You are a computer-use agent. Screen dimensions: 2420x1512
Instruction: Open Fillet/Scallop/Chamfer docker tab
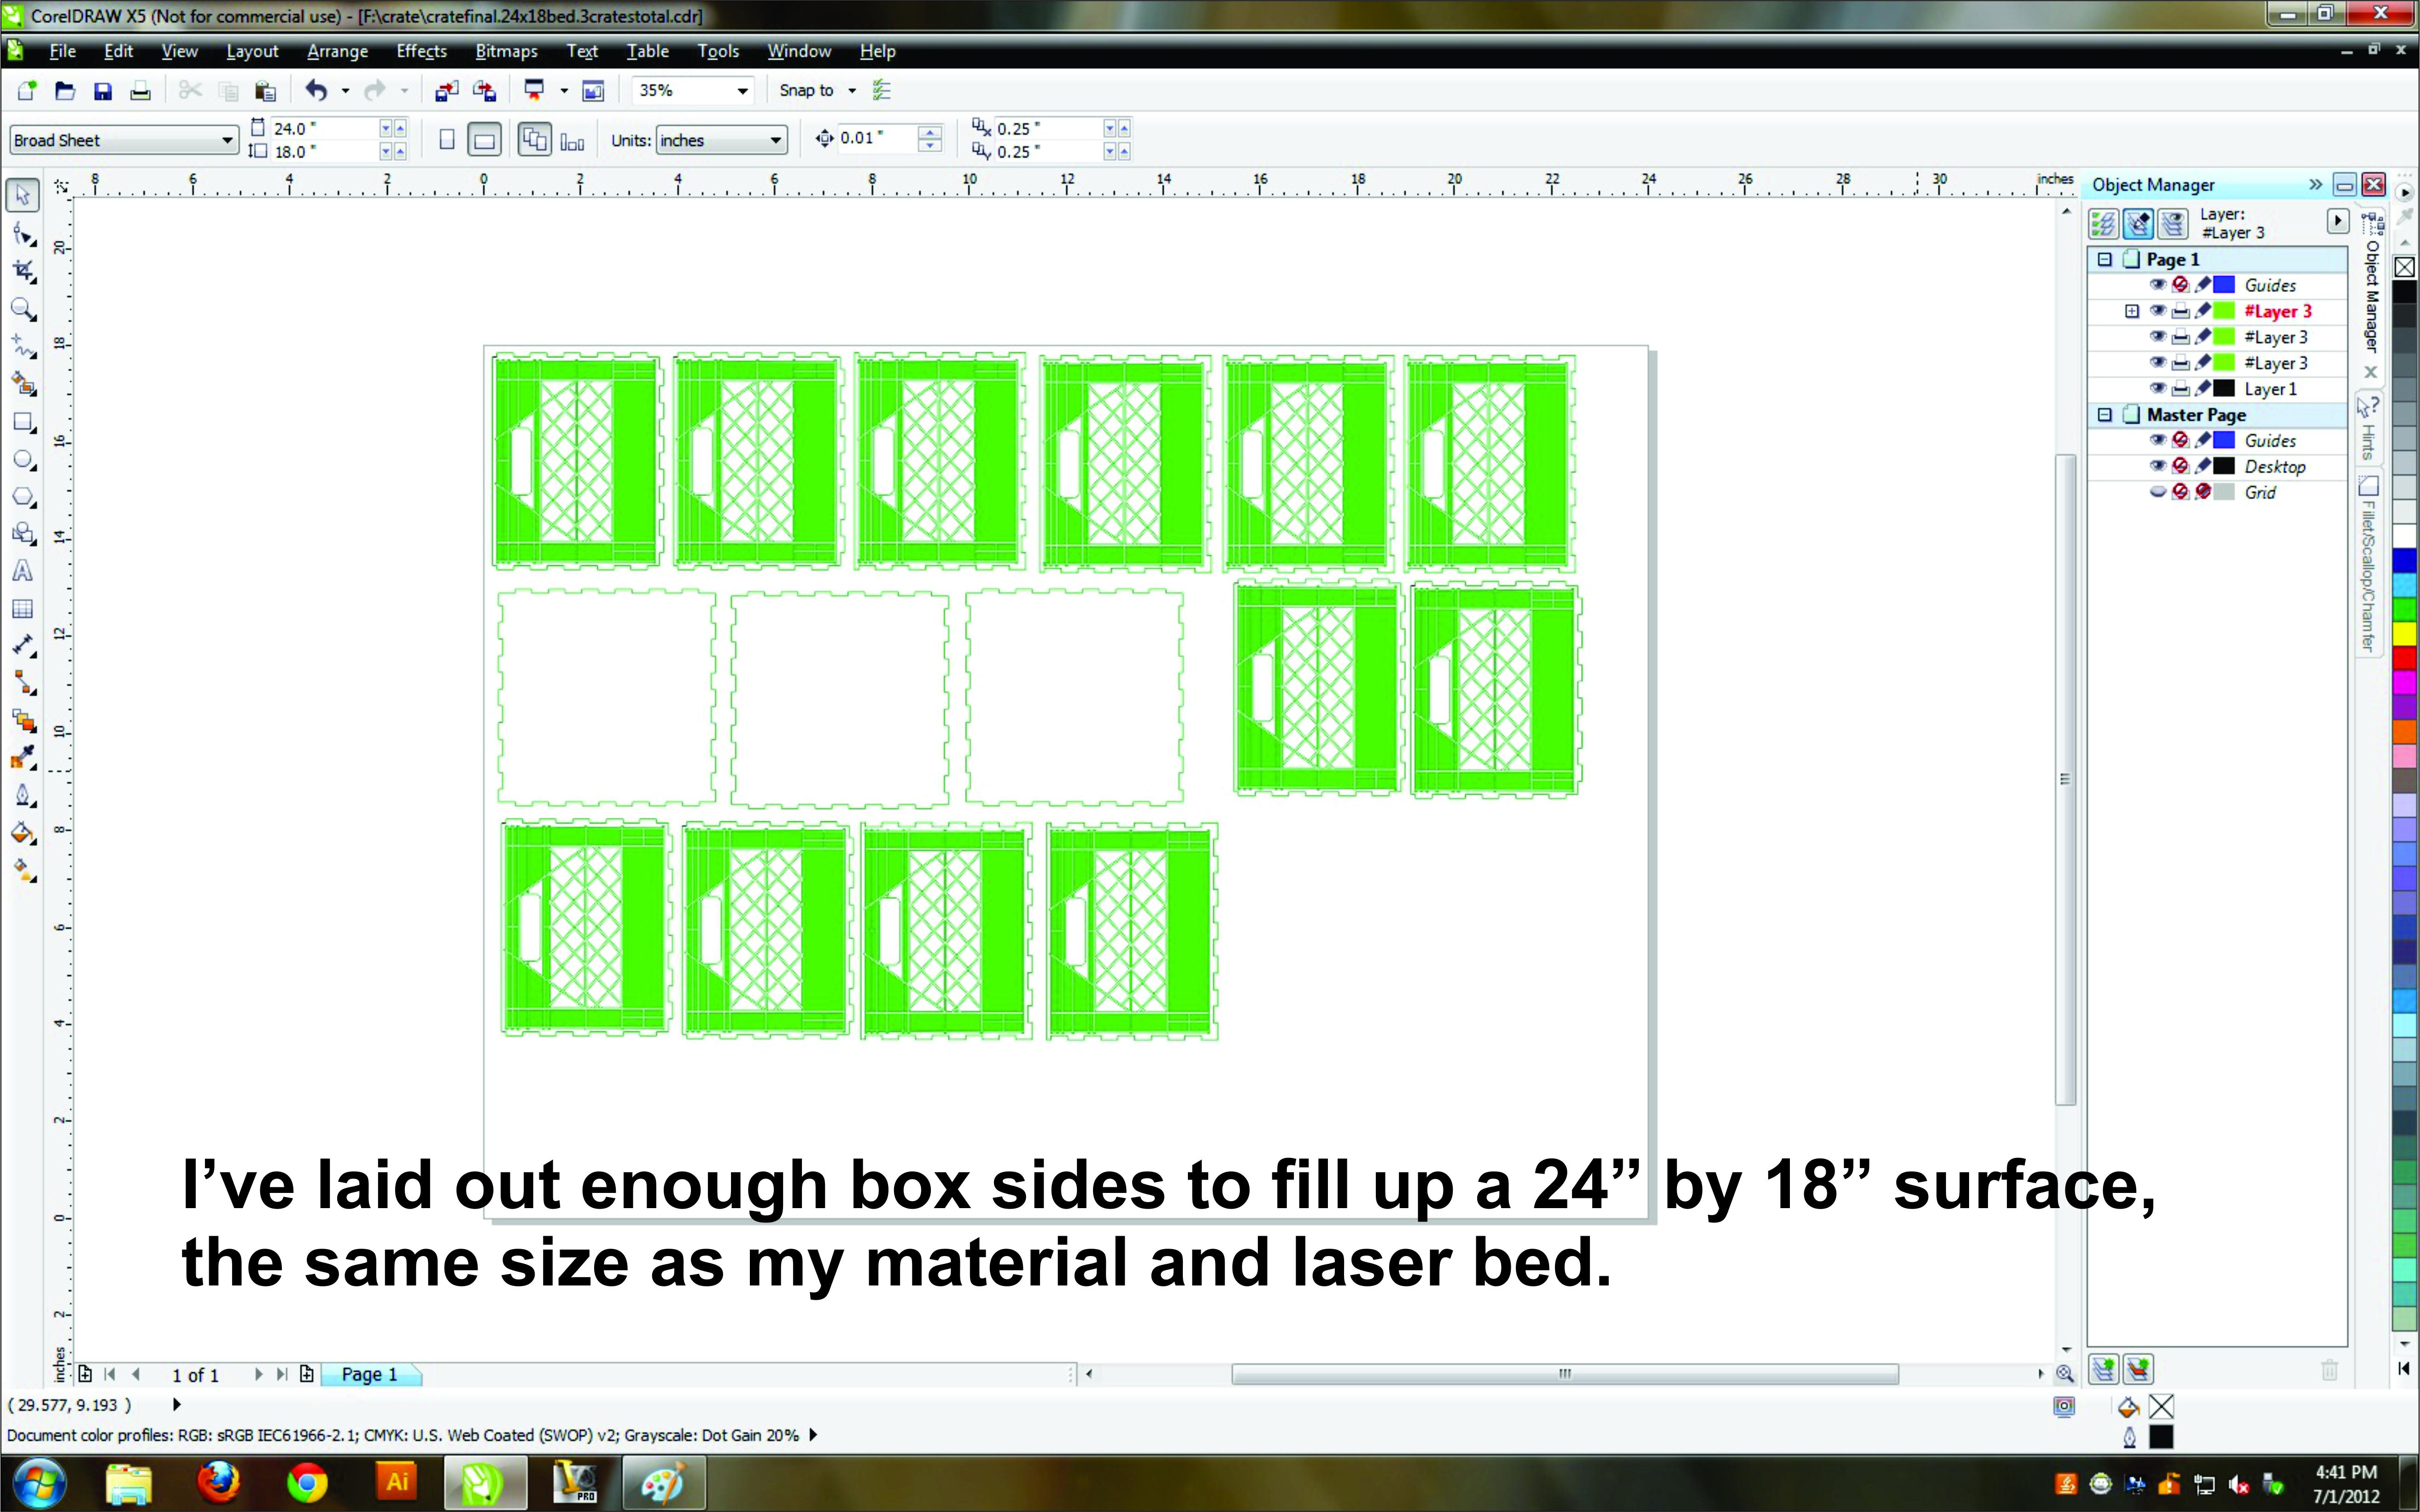2368,563
